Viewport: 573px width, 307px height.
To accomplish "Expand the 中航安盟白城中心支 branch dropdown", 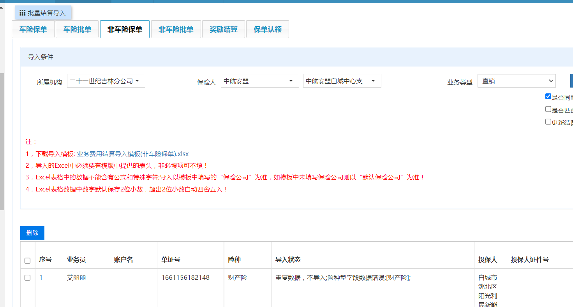I will pyautogui.click(x=342, y=81).
